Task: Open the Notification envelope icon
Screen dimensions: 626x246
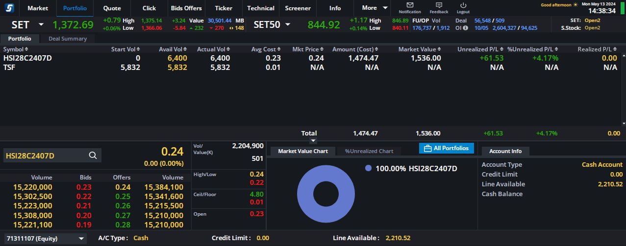Action: pyautogui.click(x=410, y=5)
